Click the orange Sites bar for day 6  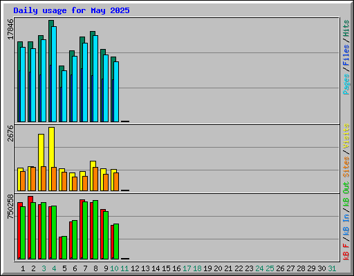pos(75,184)
